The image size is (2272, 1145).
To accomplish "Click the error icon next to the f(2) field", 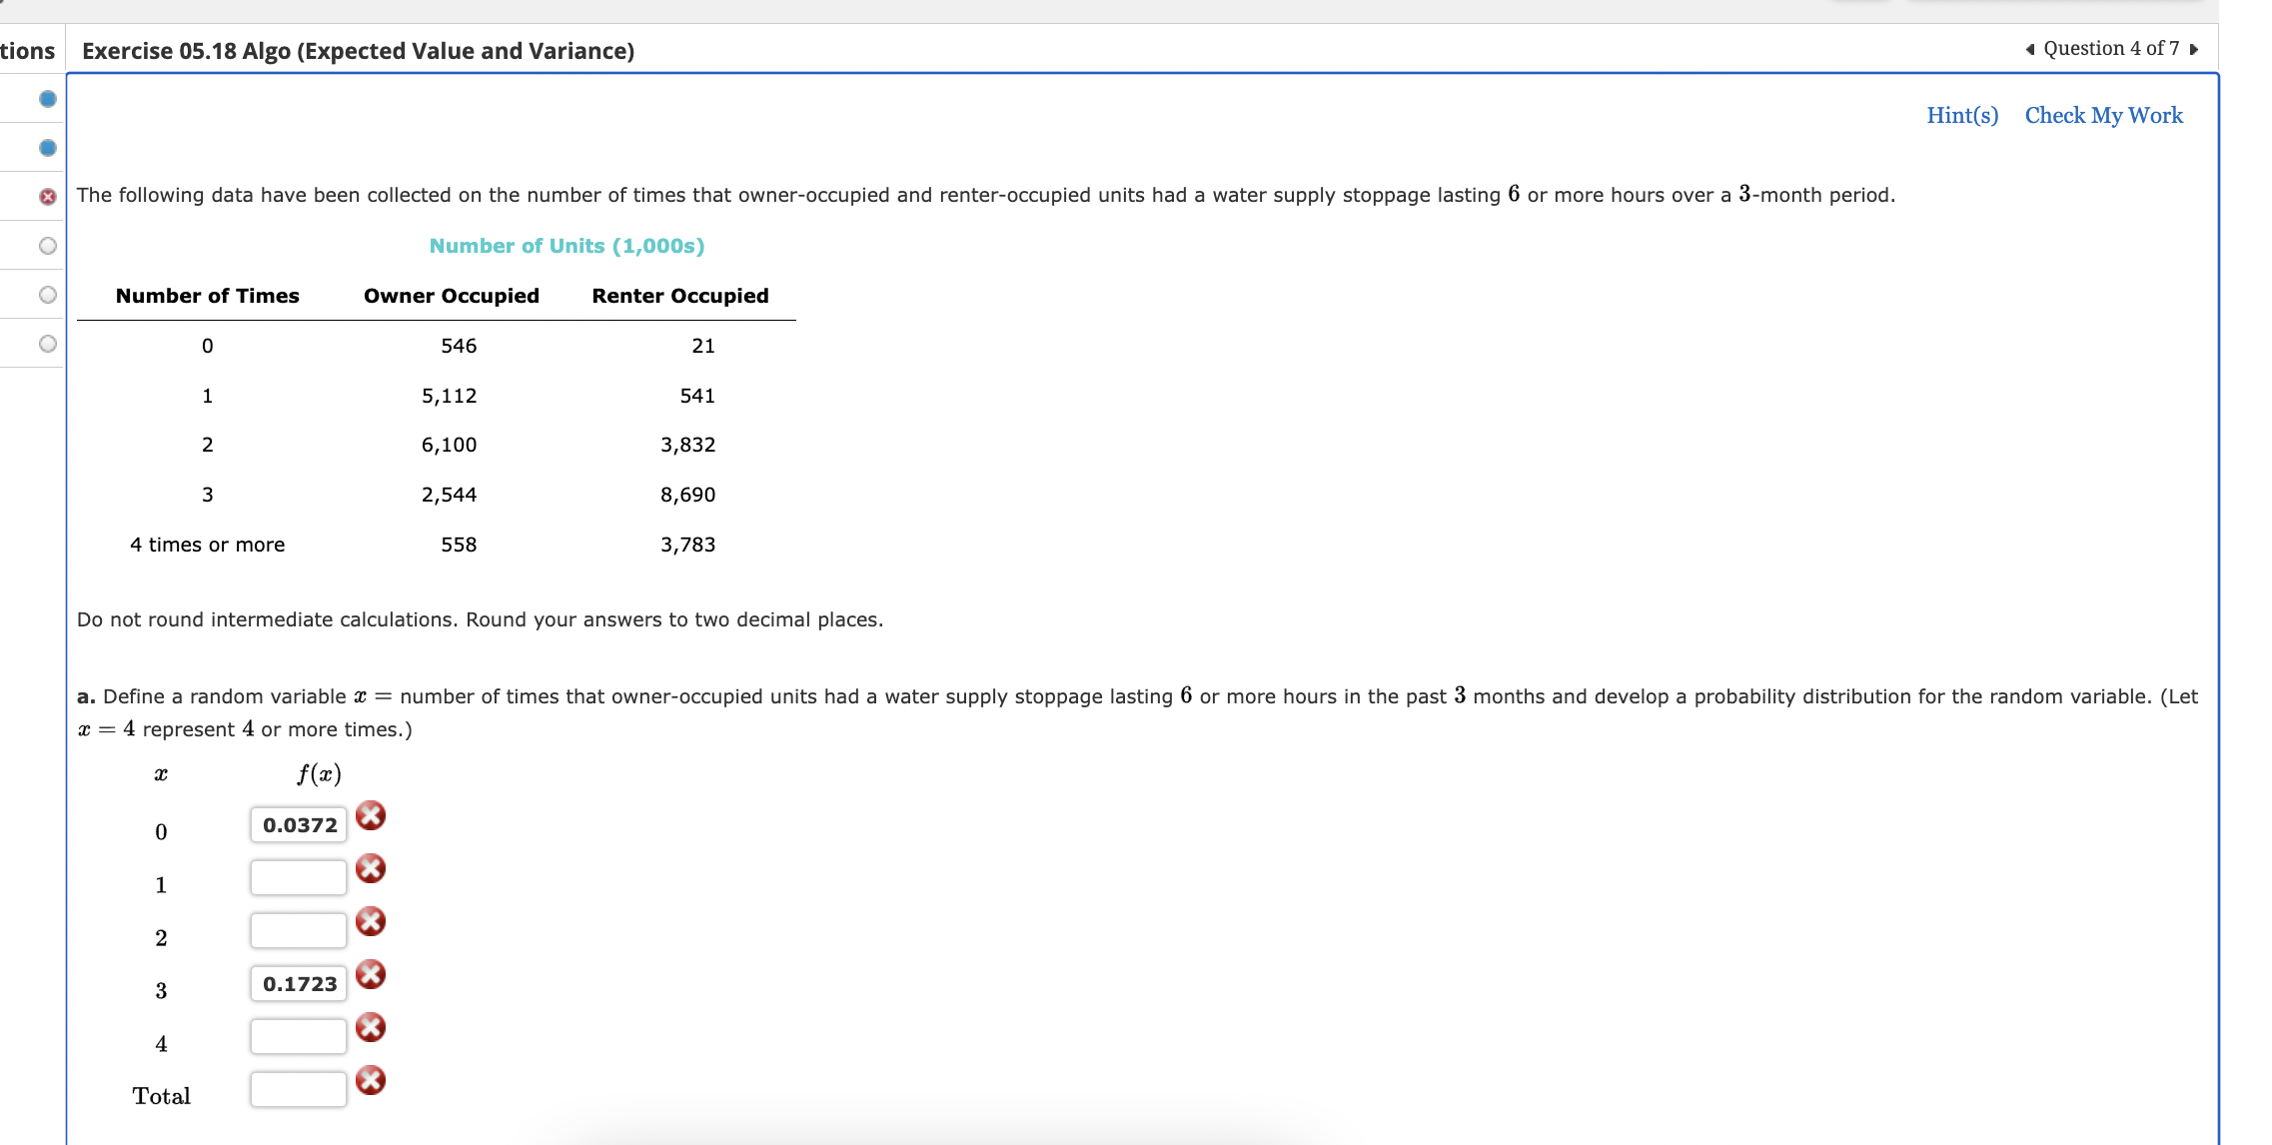I will point(371,922).
